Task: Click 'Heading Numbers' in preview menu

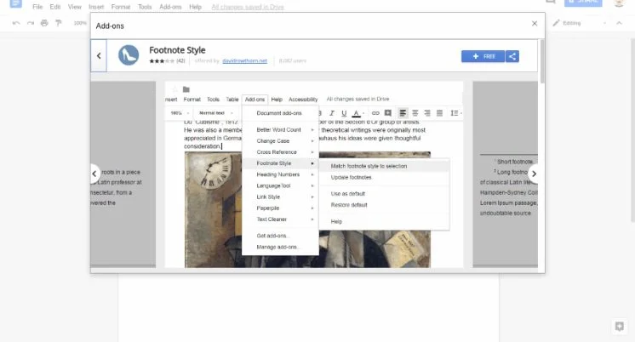Action: (280, 174)
